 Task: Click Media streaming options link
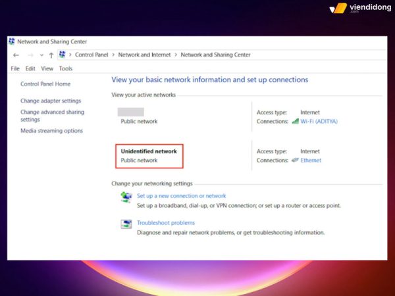pos(51,131)
